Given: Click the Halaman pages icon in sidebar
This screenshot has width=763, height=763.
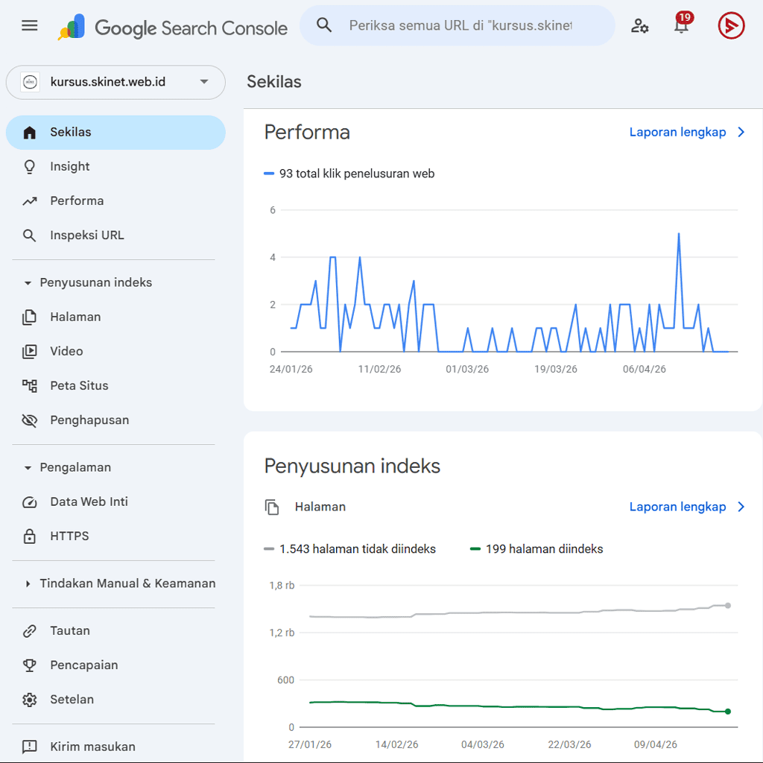Looking at the screenshot, I should click(30, 317).
